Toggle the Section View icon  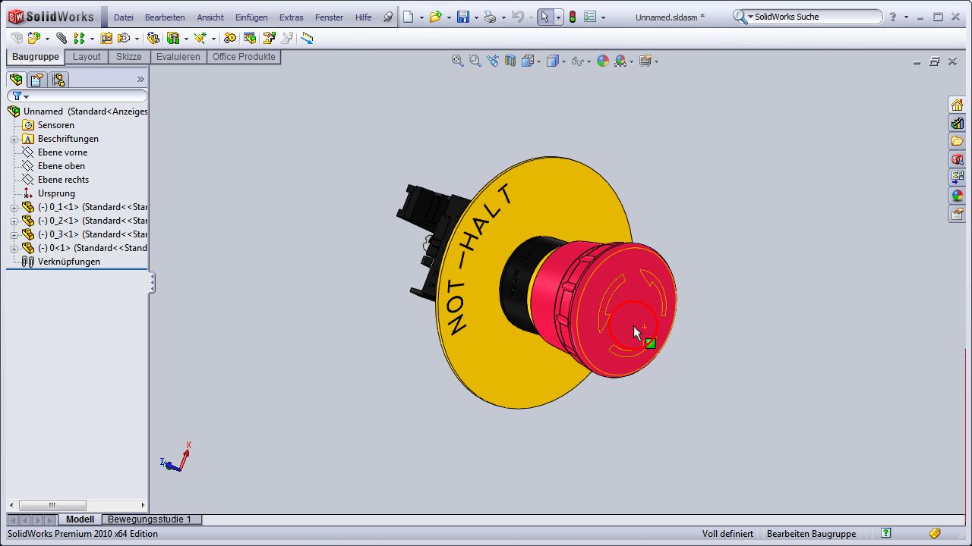pyautogui.click(x=510, y=61)
